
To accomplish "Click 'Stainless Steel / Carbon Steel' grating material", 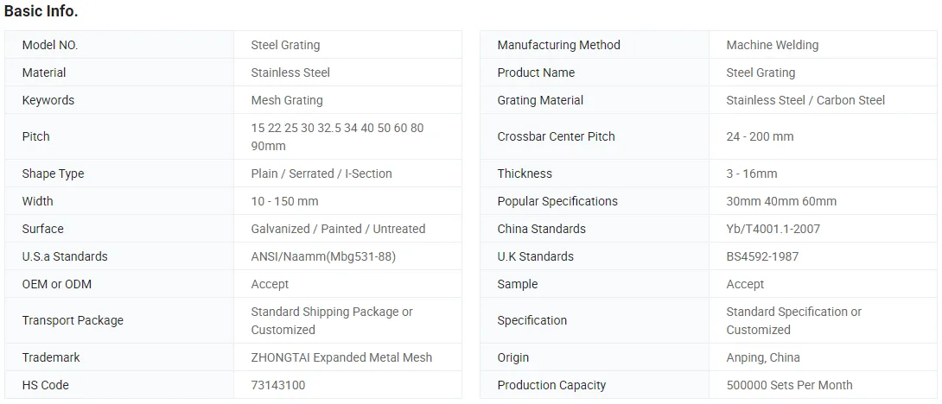I will 805,100.
